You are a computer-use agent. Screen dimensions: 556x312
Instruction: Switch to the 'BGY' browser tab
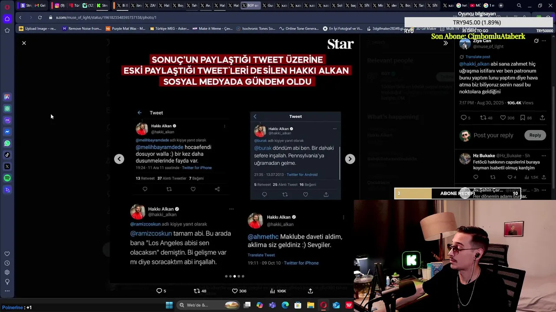(x=250, y=5)
